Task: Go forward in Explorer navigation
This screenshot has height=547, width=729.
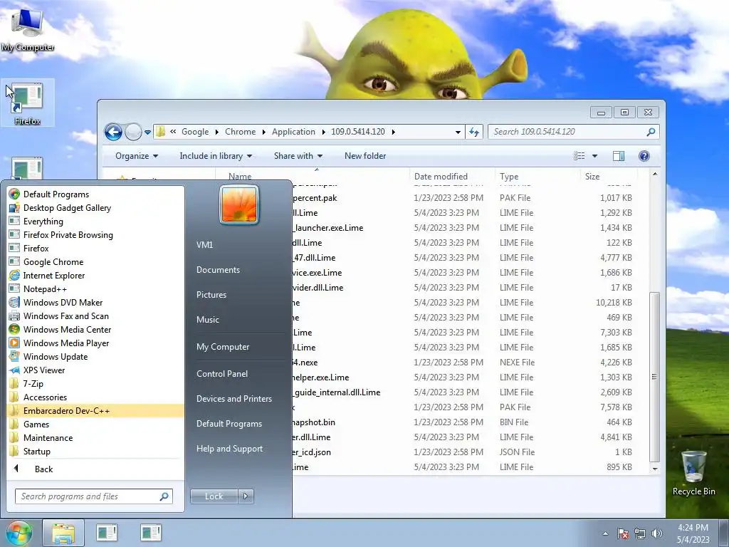Action: 133,132
